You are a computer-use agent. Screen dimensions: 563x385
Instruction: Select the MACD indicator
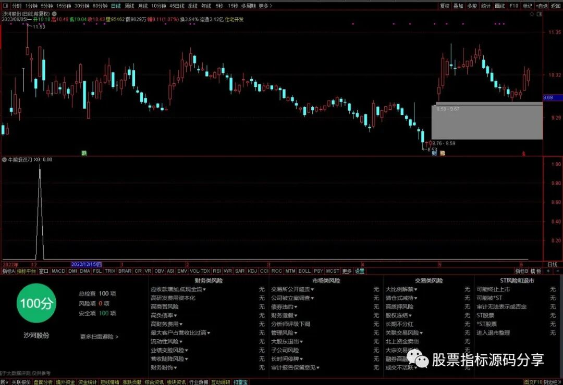click(x=58, y=271)
